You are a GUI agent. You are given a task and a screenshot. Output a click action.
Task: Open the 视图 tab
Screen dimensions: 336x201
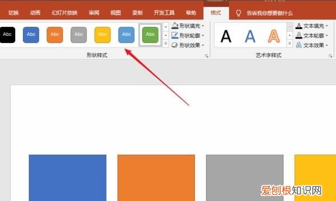click(x=116, y=13)
